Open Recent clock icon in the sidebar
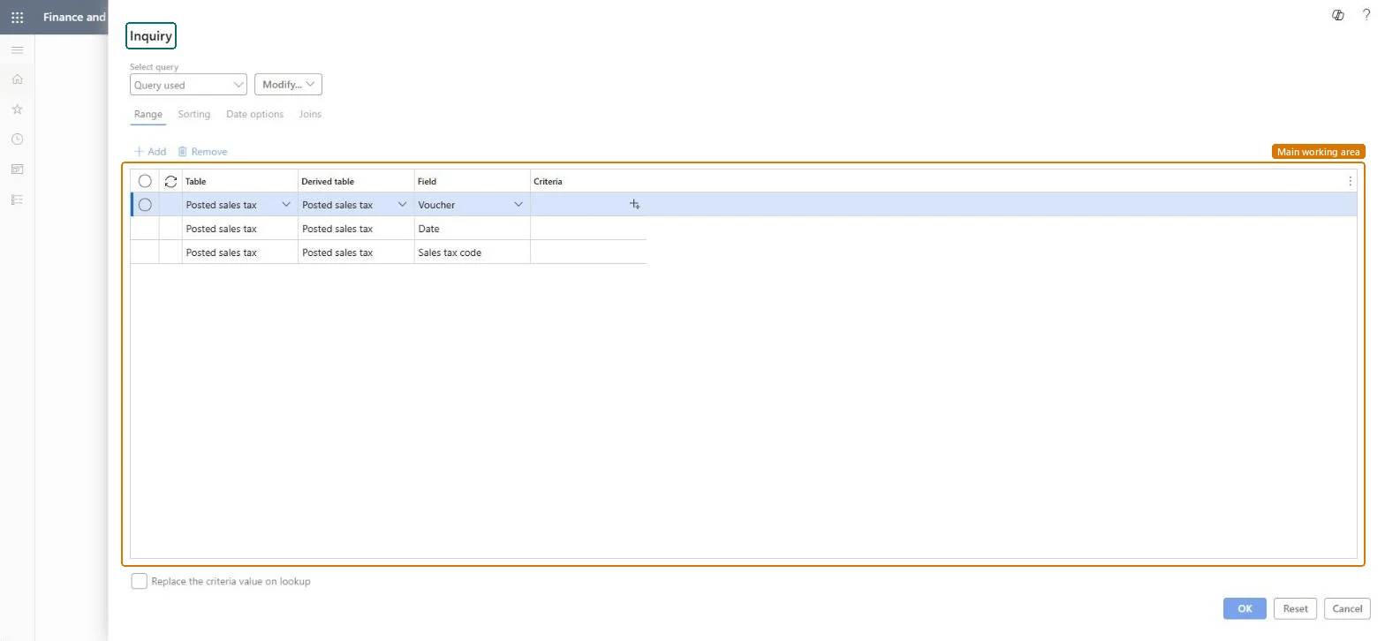This screenshot has height=641, width=1385. pyautogui.click(x=17, y=140)
